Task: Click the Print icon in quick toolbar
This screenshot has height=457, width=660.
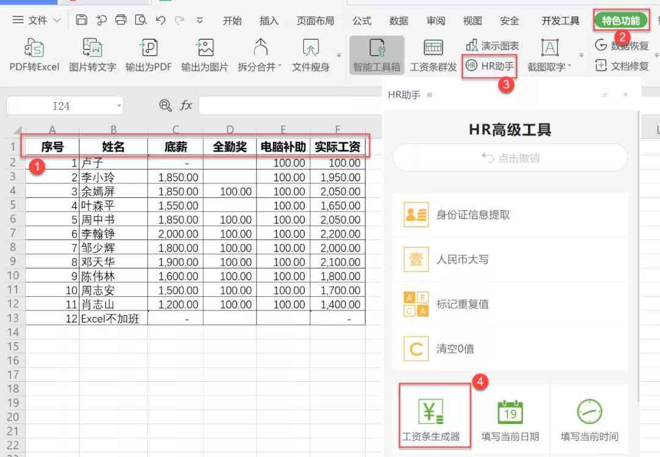Action: coord(121,20)
